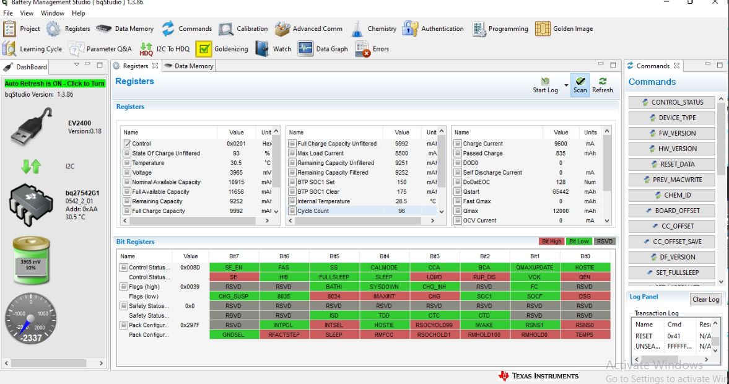Click the Clear Log button
Viewport: 729px width, 384px height.
click(705, 299)
